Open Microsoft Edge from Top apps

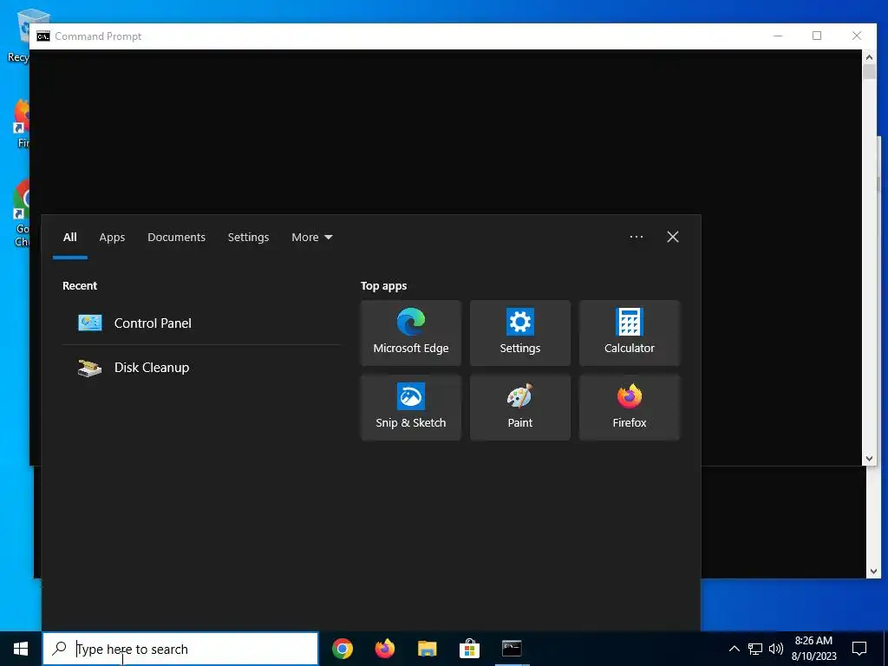(x=410, y=333)
